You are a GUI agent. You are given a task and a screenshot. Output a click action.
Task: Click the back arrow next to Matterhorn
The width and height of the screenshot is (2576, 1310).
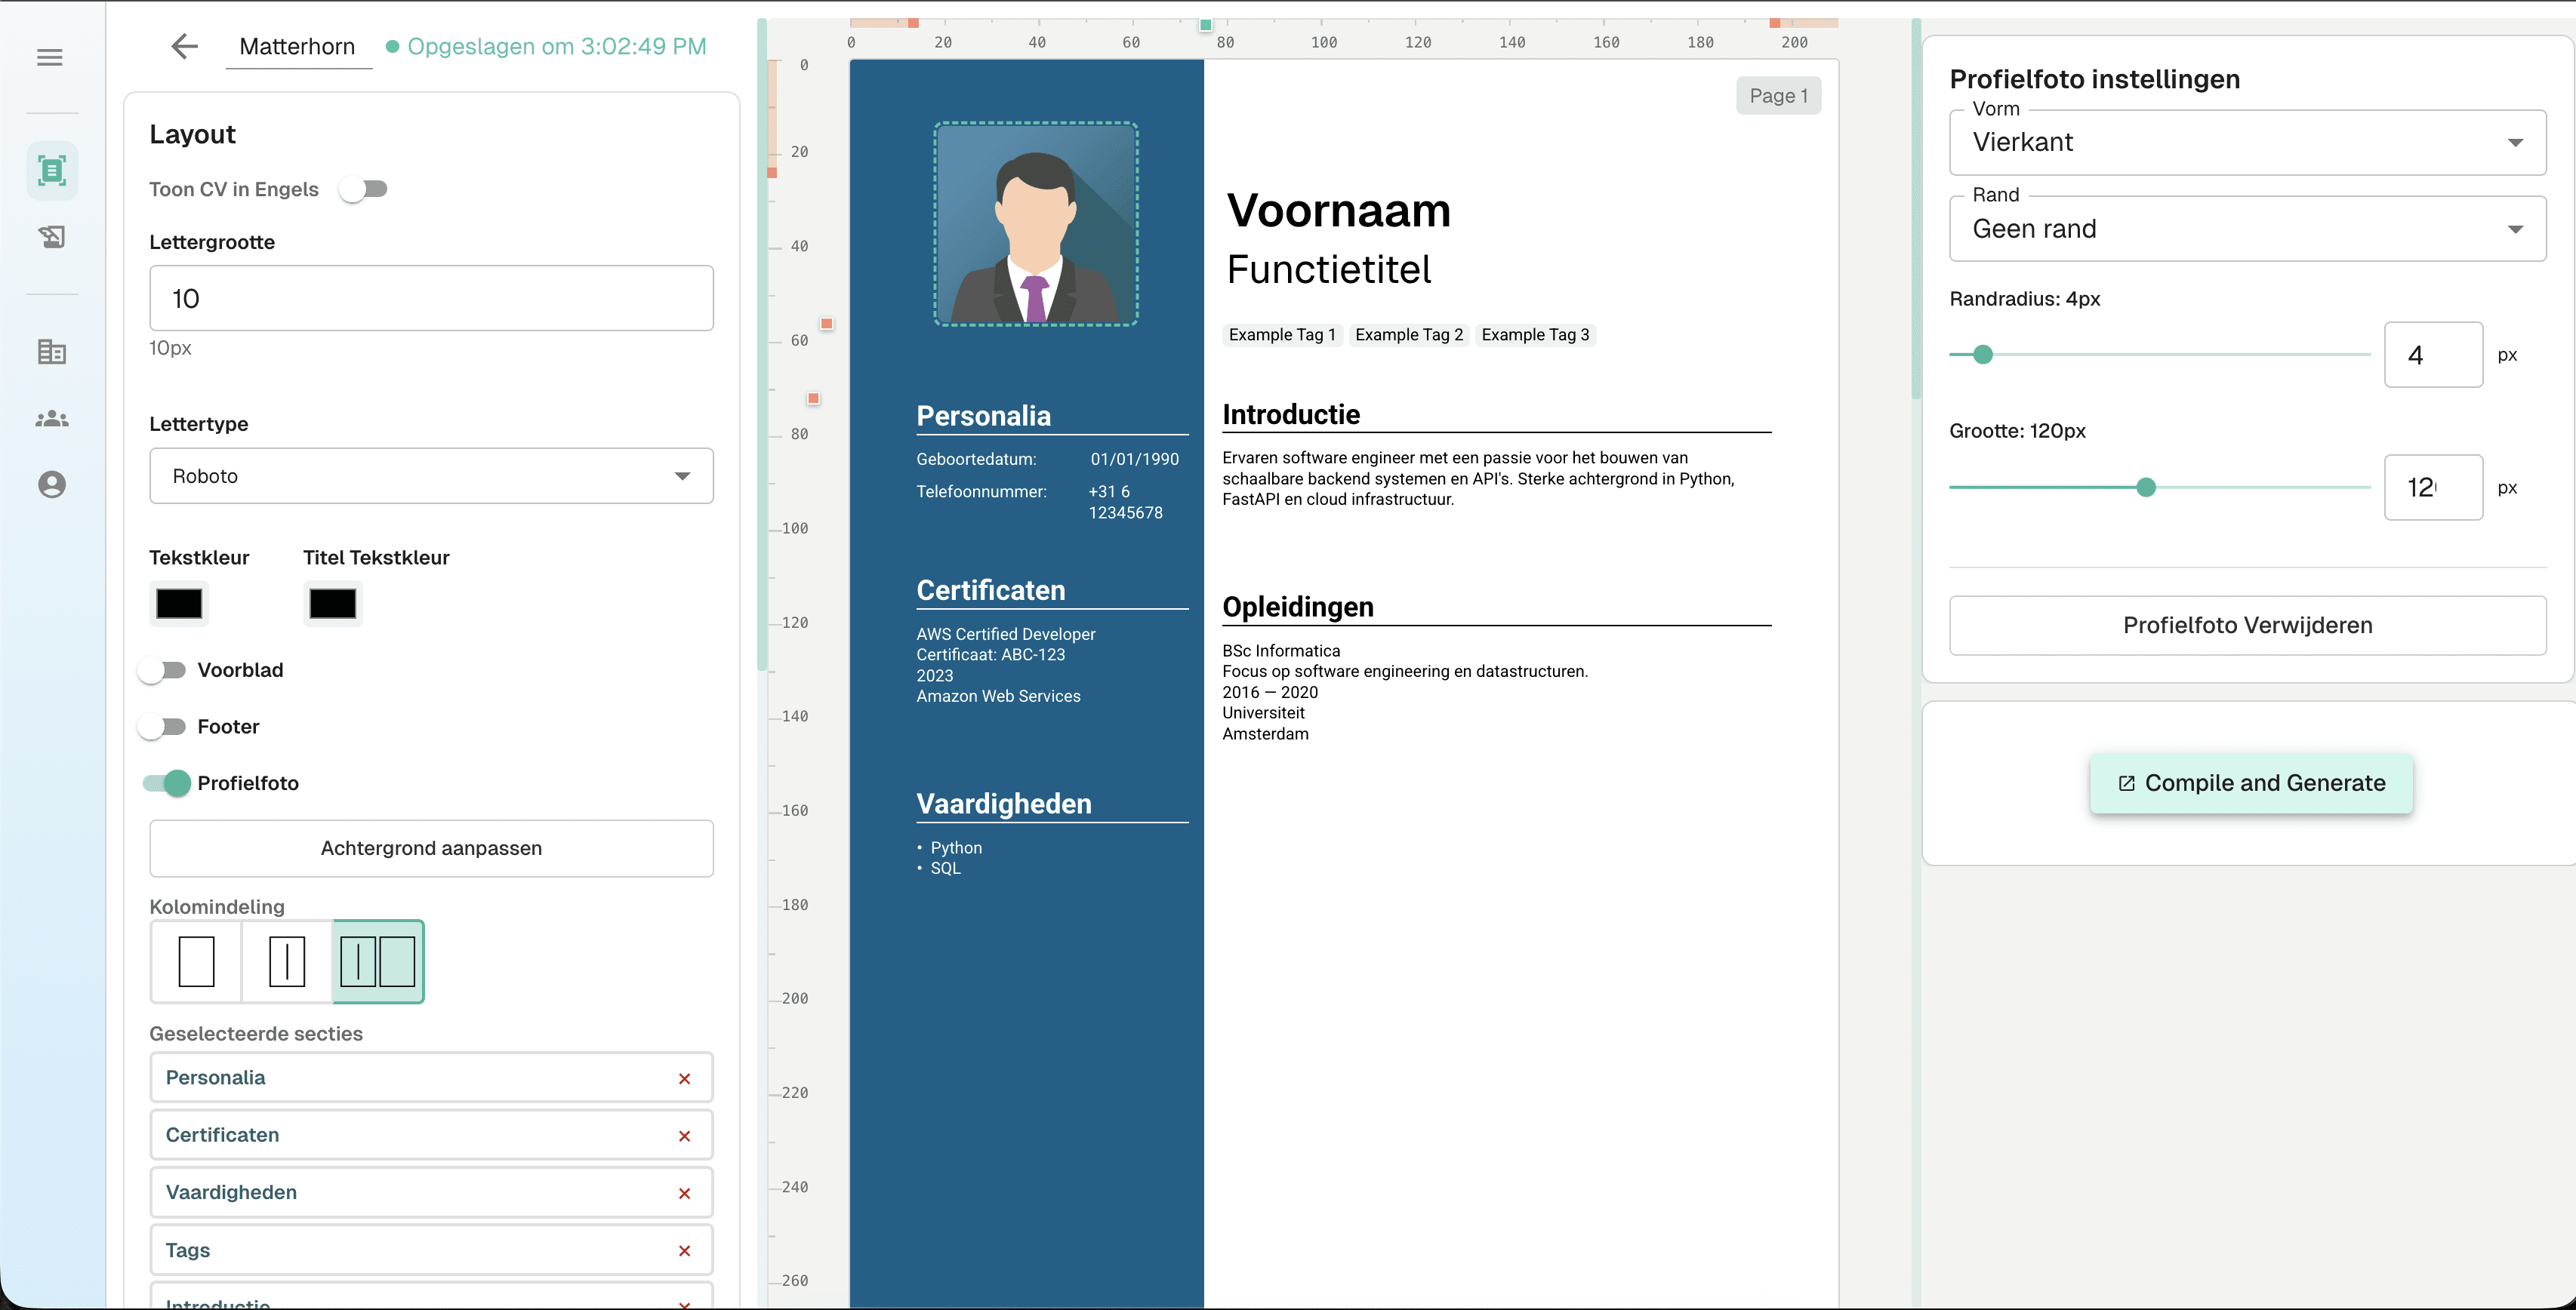coord(184,46)
